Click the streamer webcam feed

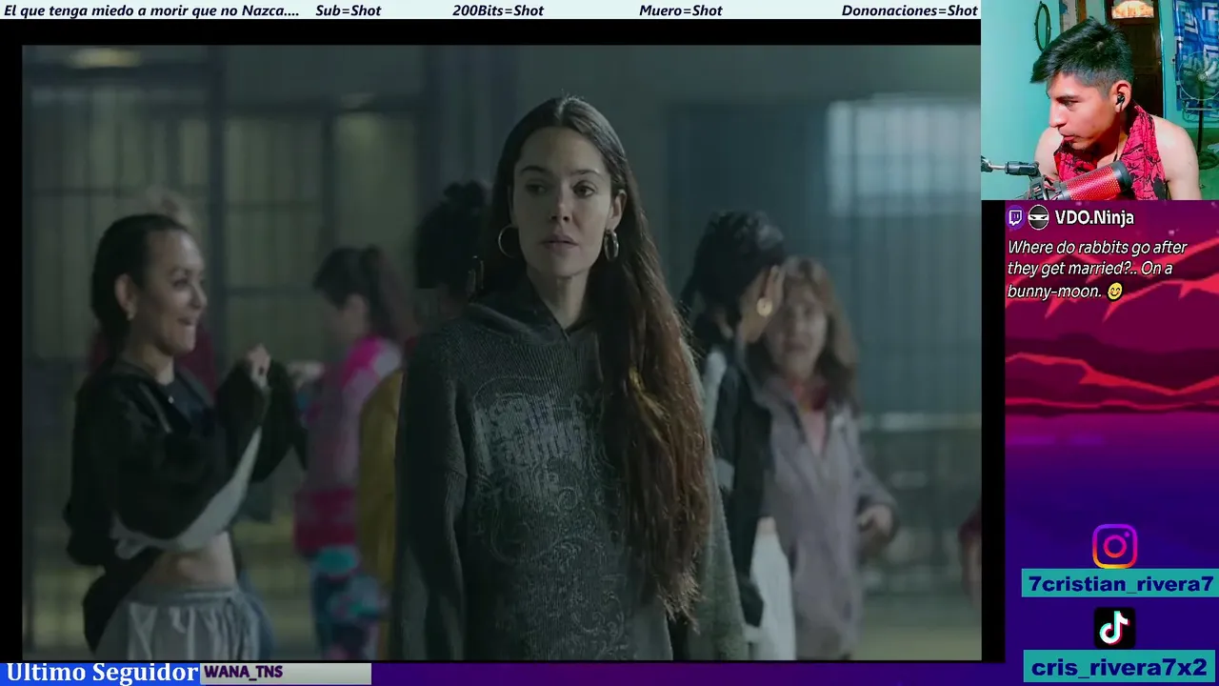1100,100
